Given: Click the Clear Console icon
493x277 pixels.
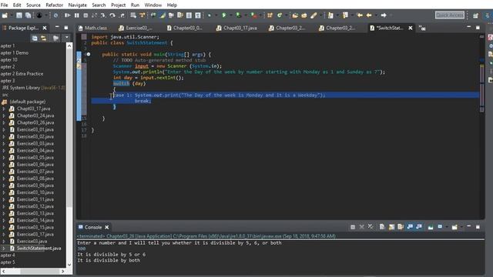Looking at the screenshot, I should pyautogui.click(x=382, y=227).
